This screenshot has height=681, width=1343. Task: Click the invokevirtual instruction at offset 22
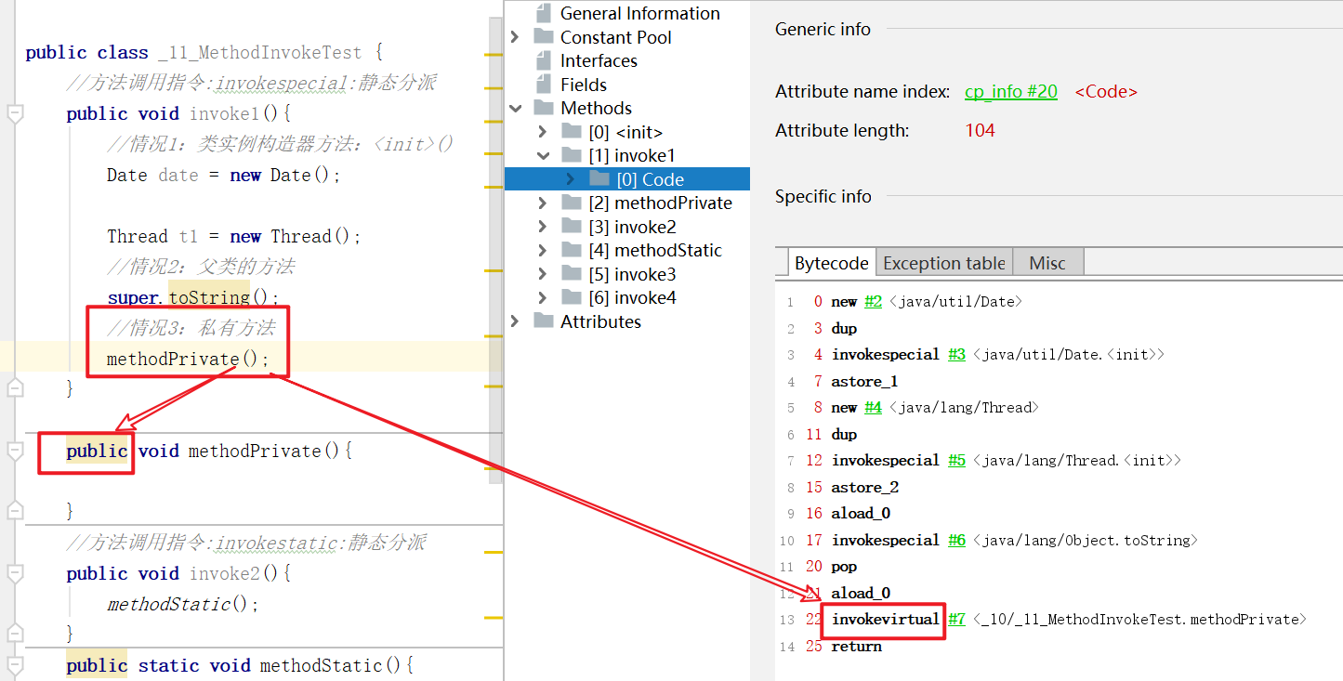coord(886,620)
